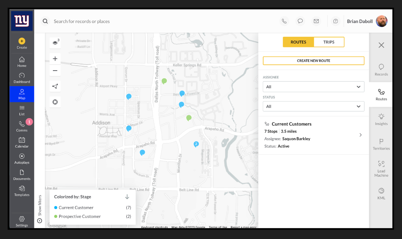Zoom in on the map
Image resolution: width=402 pixels, height=239 pixels.
55,59
